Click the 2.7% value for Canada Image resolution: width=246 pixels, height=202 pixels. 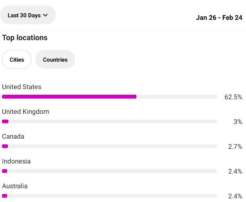pyautogui.click(x=235, y=147)
